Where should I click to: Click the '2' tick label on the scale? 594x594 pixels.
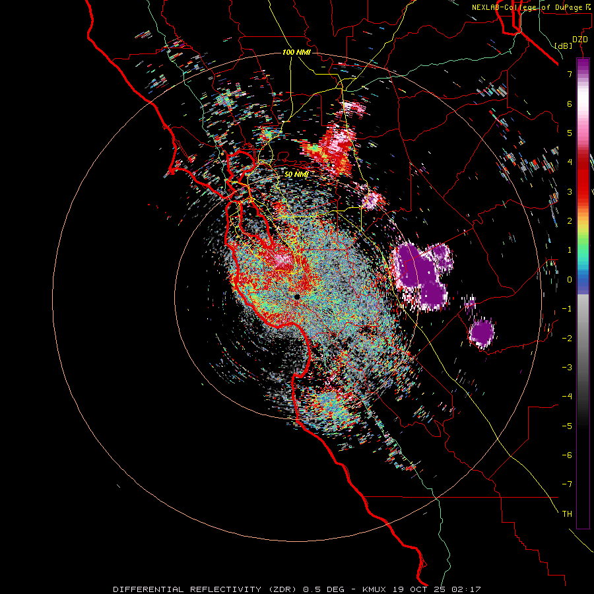pyautogui.click(x=570, y=221)
